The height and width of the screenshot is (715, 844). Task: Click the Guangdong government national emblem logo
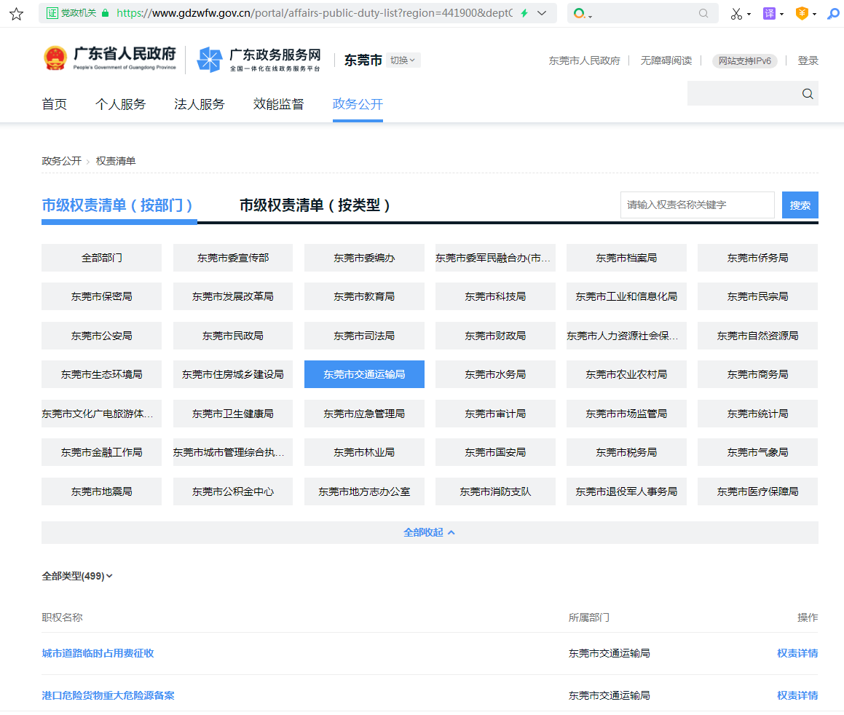pyautogui.click(x=55, y=59)
